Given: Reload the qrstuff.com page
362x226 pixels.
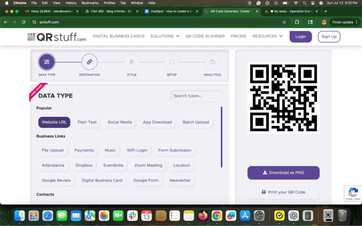Looking at the screenshot, I should pyautogui.click(x=23, y=22).
